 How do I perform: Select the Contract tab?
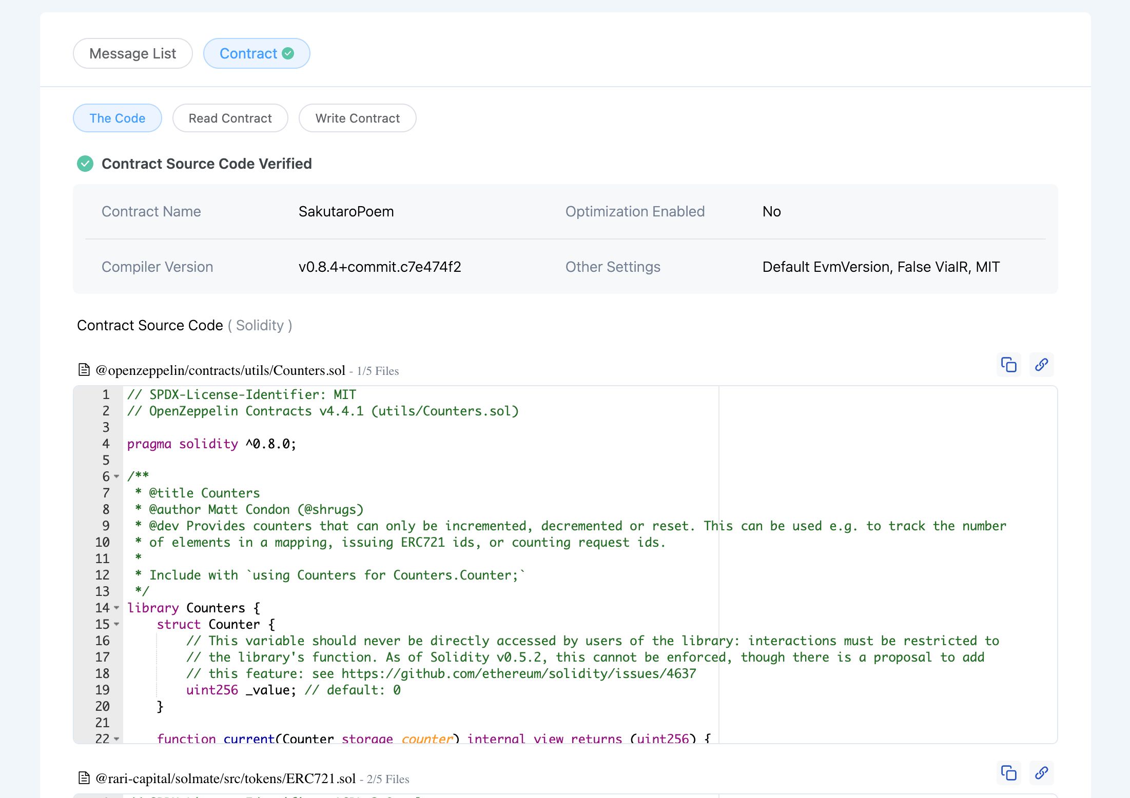pos(257,53)
